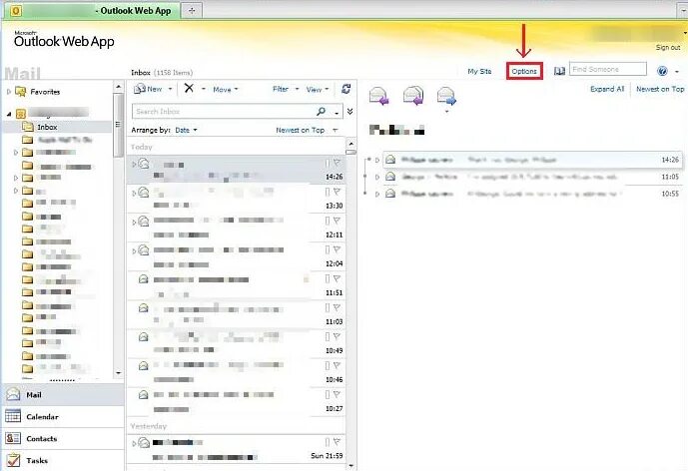The image size is (688, 471).
Task: Flag the 12:11 message
Action: 337,221
